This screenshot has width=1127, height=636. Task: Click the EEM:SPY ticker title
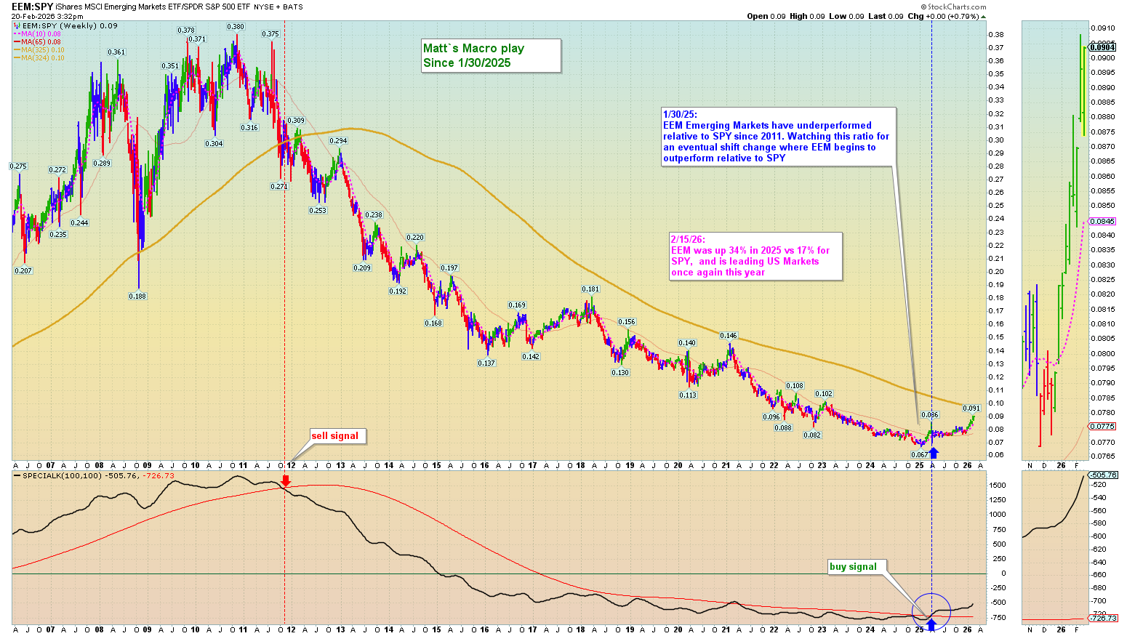(31, 7)
